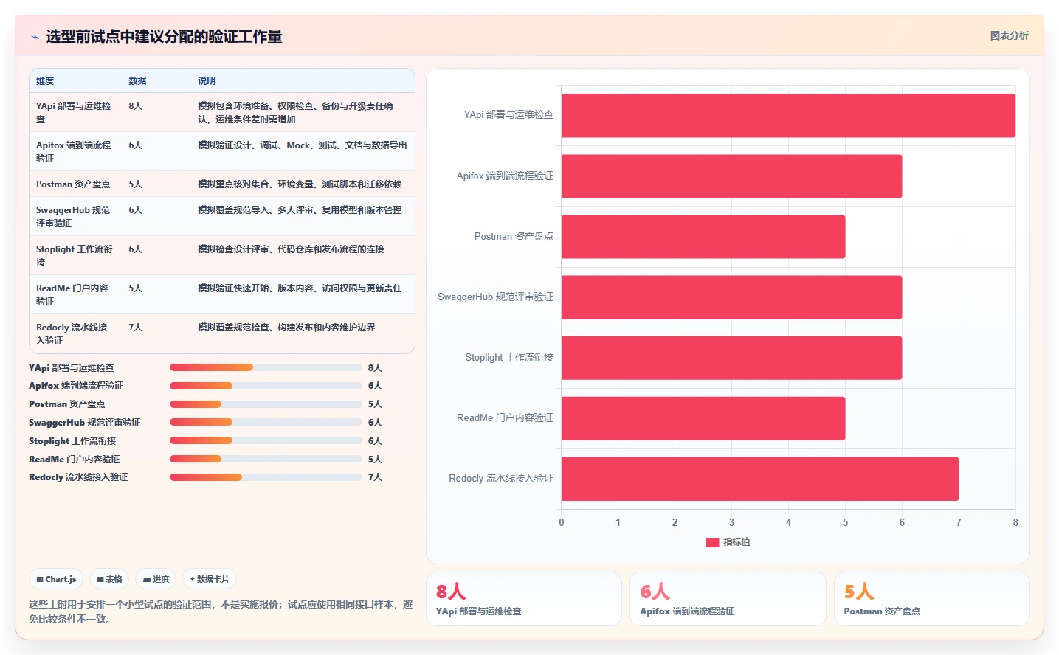This screenshot has width=1059, height=655.
Task: Click the 指标值 legend label below the chart
Action: point(737,542)
